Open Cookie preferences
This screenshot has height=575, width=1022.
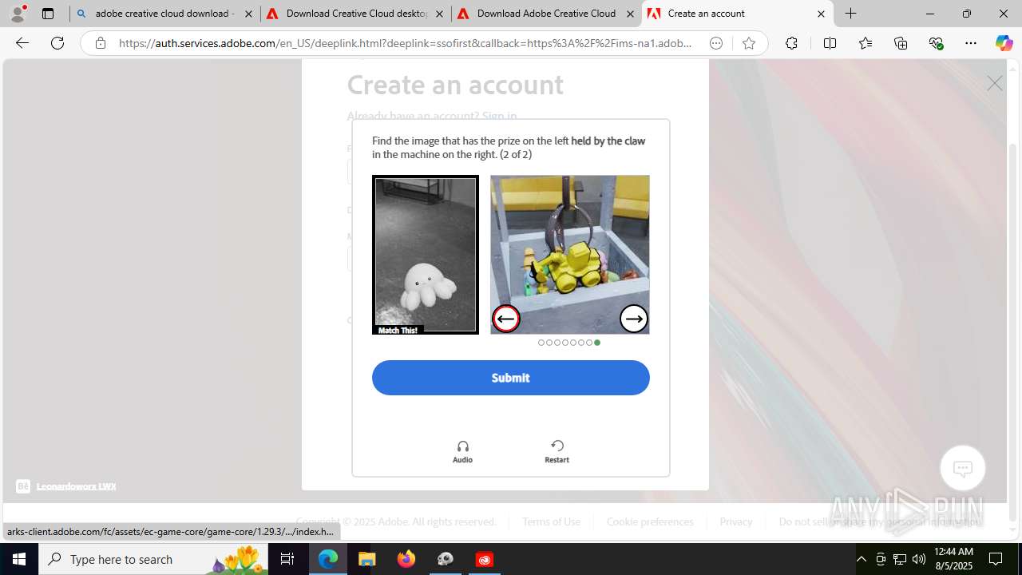pos(650,521)
